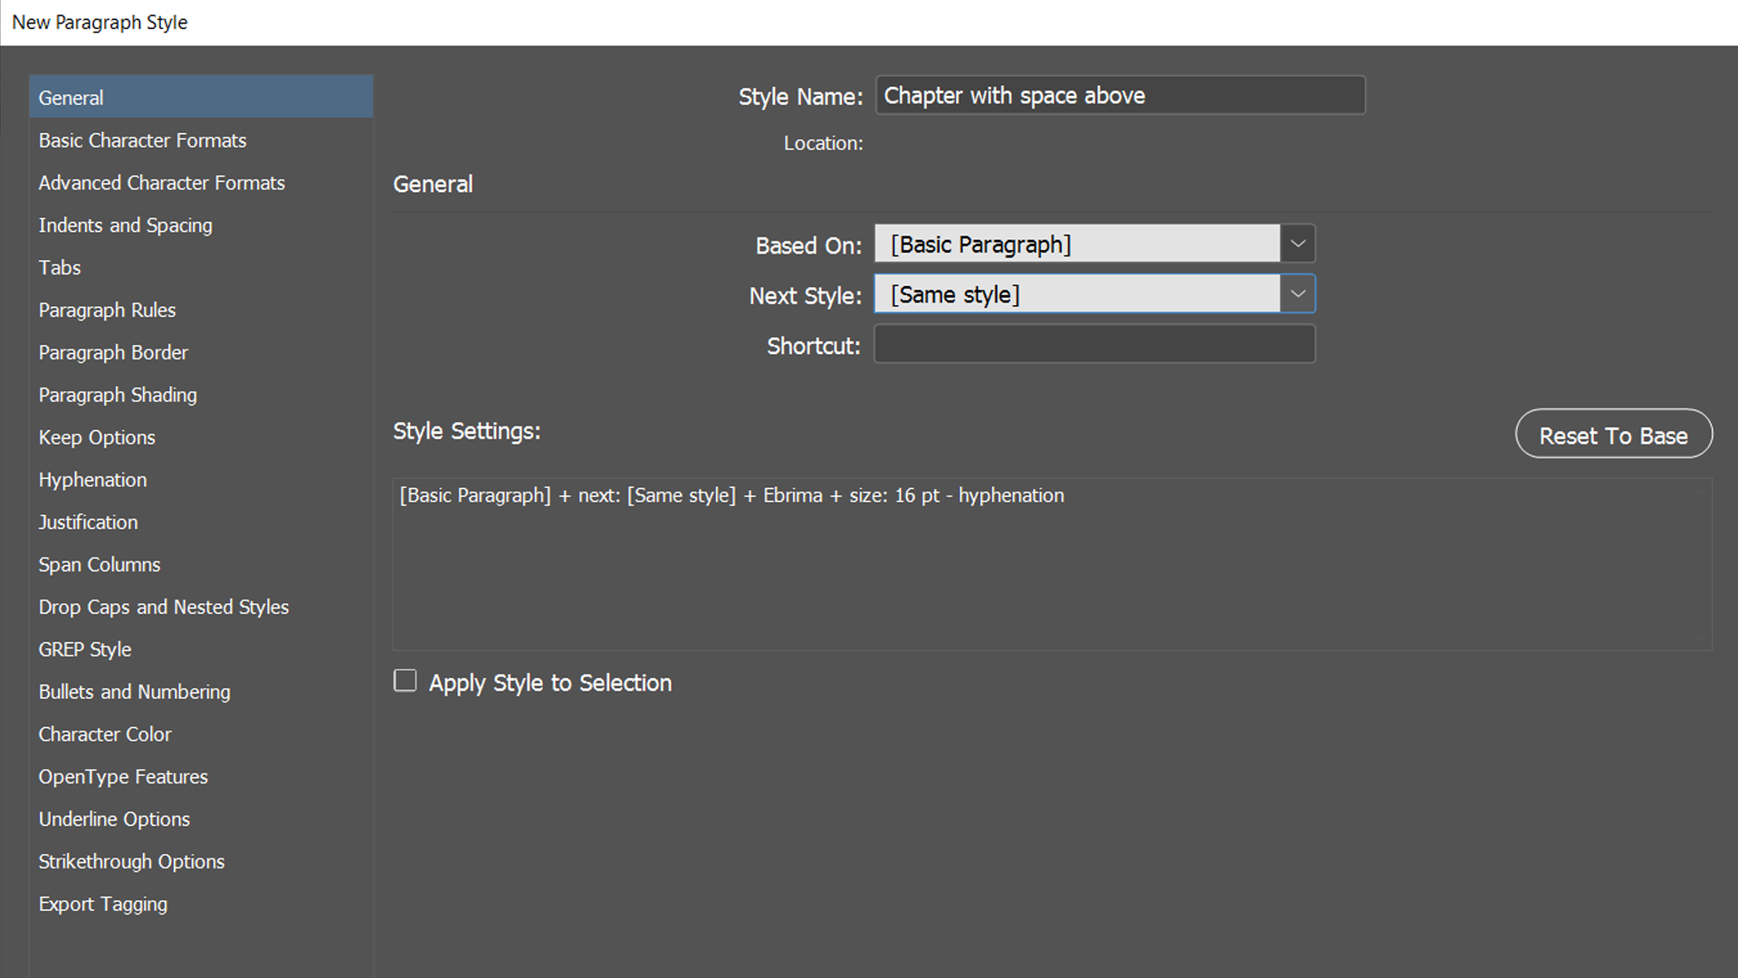Open Basic Character Formats settings

click(142, 140)
